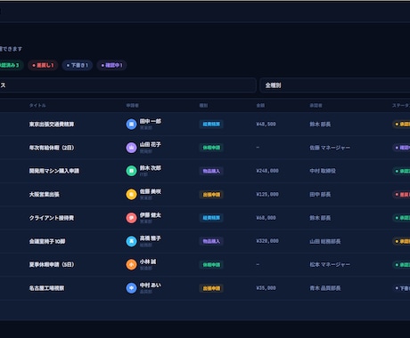Open the 会議室椅子 10脚 request
The height and width of the screenshot is (338, 410).
pos(47,241)
